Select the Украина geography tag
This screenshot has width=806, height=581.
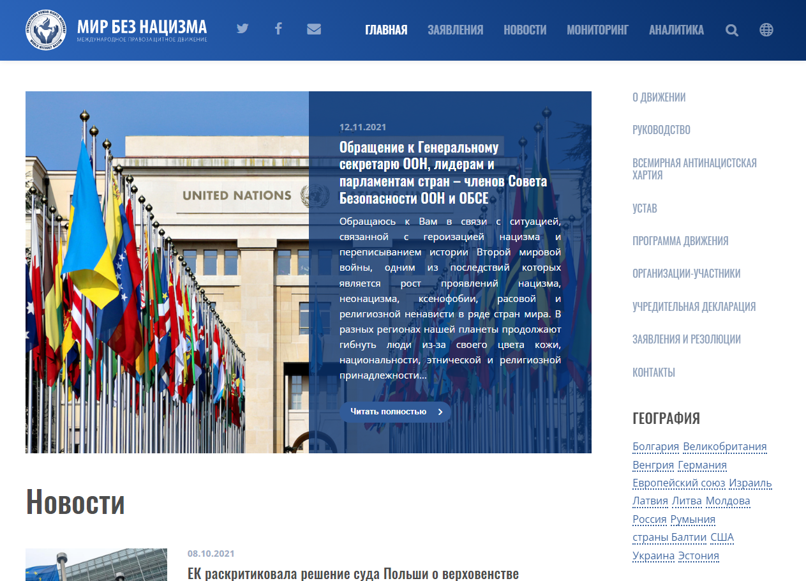point(653,556)
